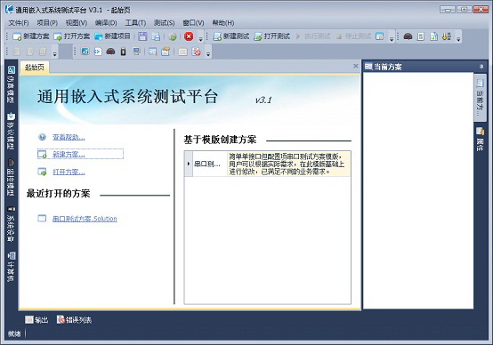
Task: Click the orange-topped window toolbar icon
Action: (x=166, y=52)
